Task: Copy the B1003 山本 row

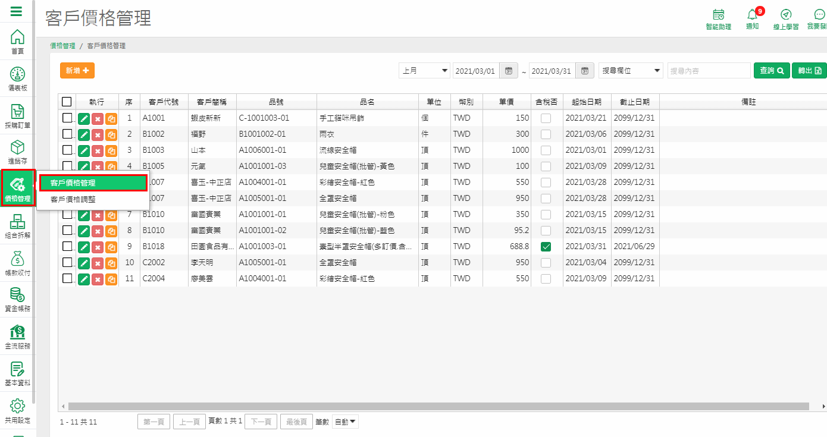Action: click(x=111, y=150)
